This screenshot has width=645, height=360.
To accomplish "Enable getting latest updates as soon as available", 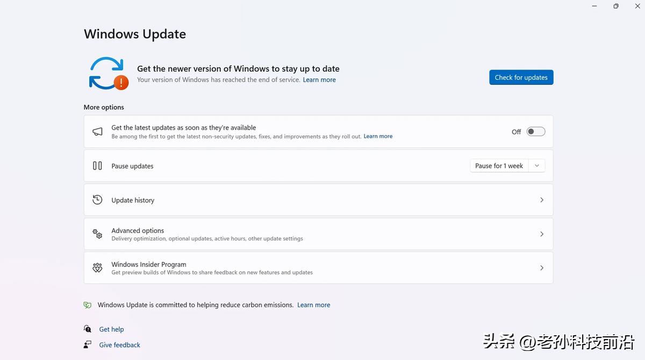I will [x=535, y=131].
